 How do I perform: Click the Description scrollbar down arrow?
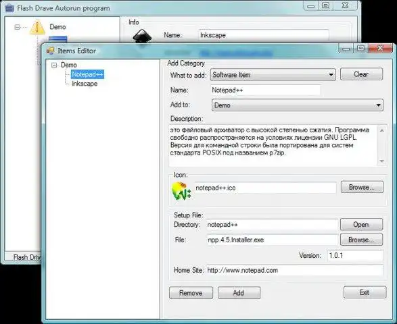[382, 161]
